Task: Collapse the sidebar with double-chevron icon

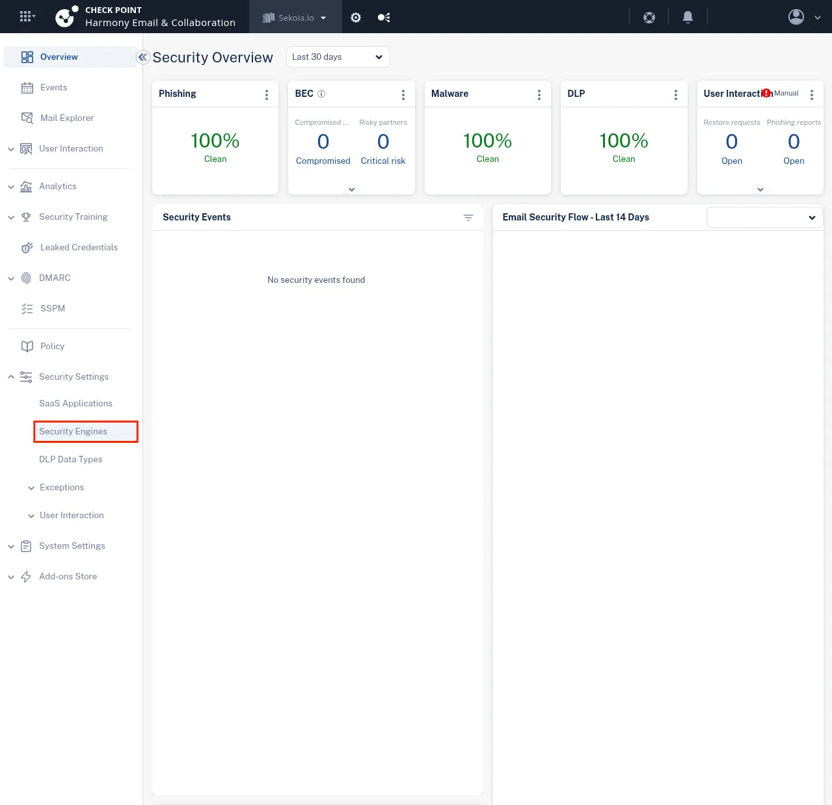Action: point(143,57)
